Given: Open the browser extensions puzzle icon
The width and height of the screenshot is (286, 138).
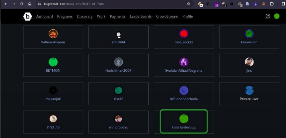Looking at the screenshot, I should [272, 4].
